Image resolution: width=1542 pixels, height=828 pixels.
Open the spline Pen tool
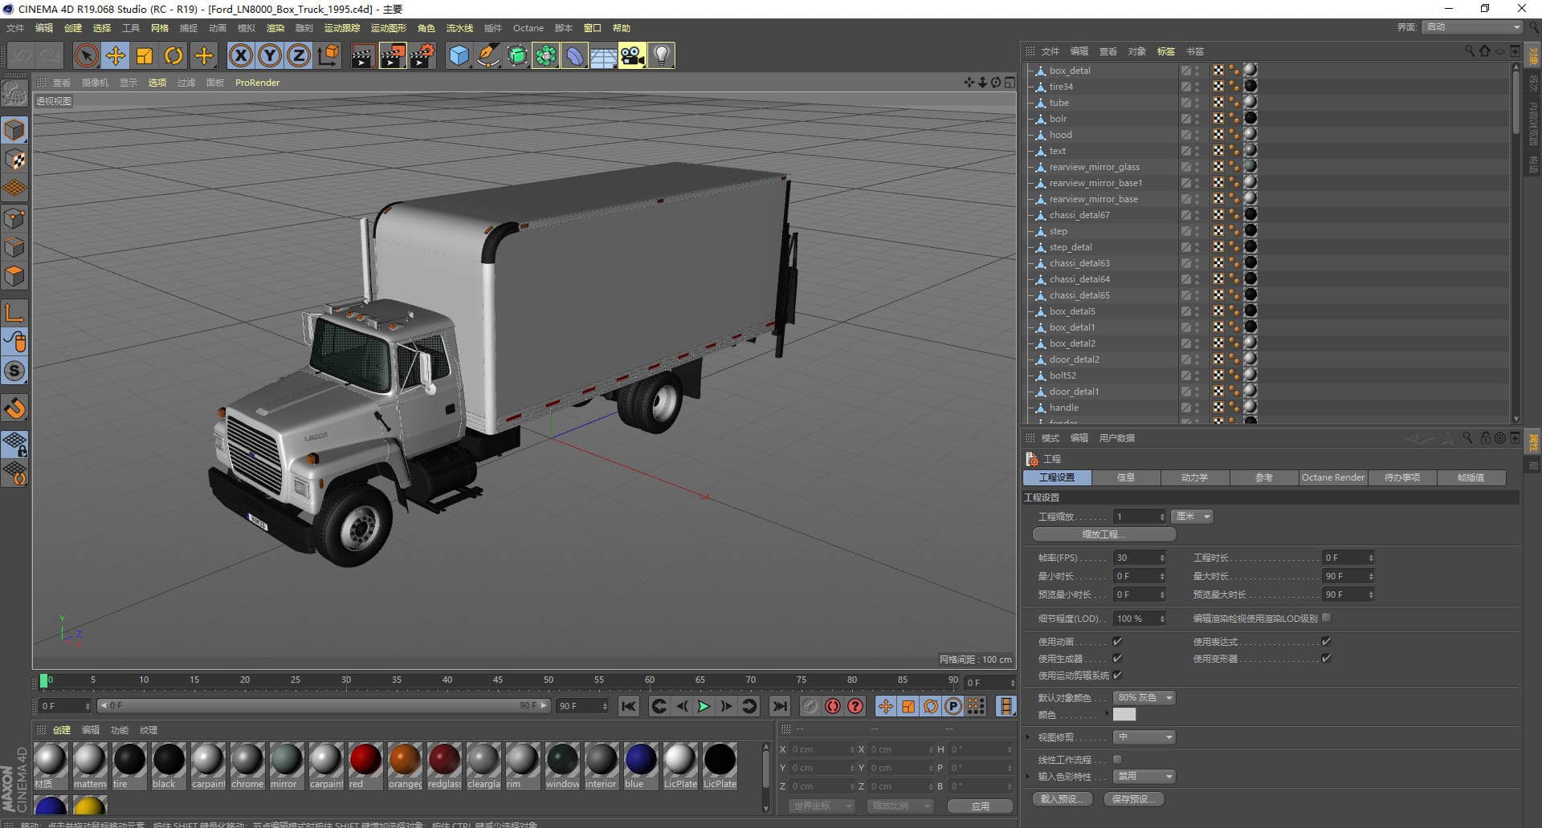pyautogui.click(x=487, y=55)
